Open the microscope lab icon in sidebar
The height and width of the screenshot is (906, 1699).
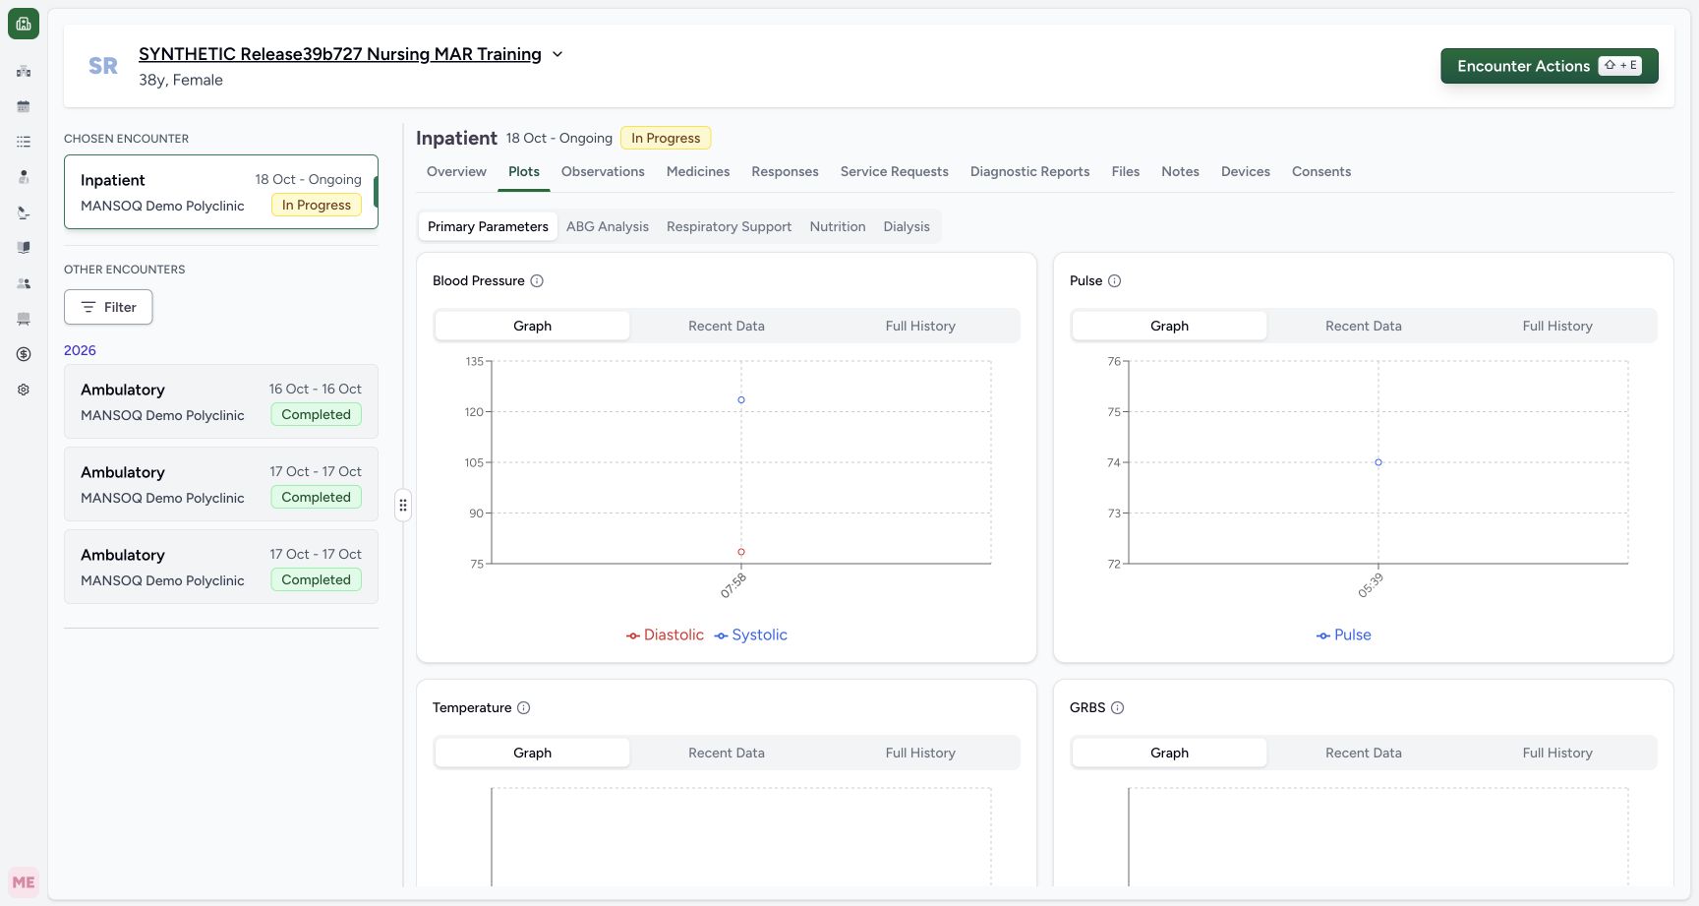tap(24, 212)
